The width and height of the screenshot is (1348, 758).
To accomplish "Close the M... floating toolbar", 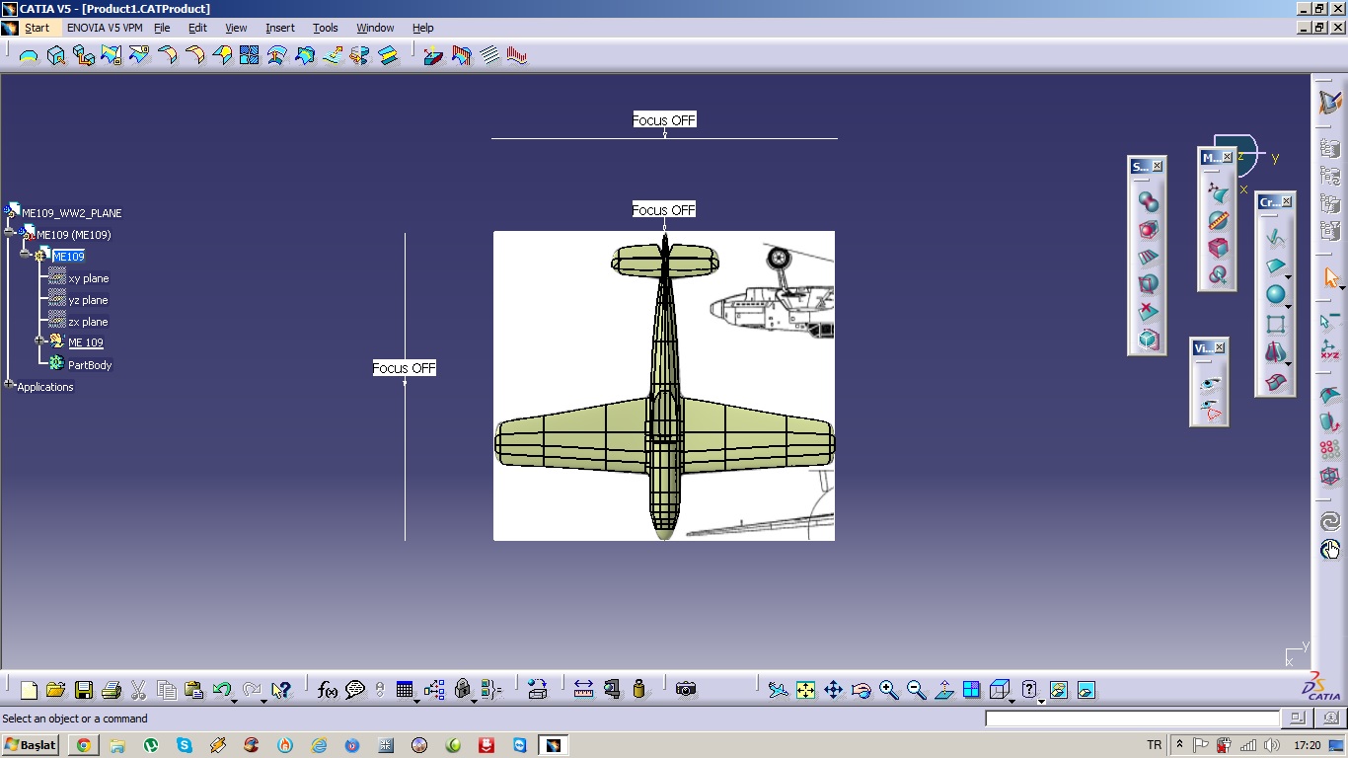I will click(x=1228, y=157).
